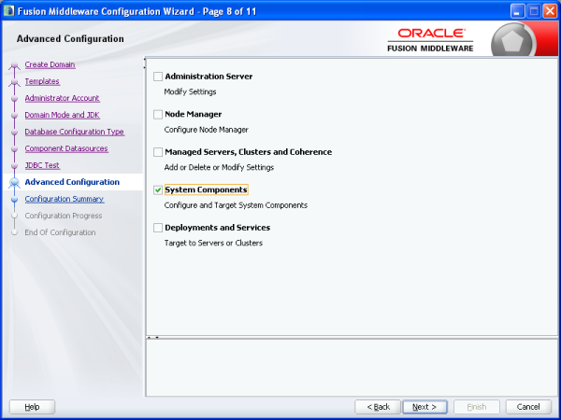Jump to Database Configuration Type
Viewport: 561px width, 420px height.
74,132
